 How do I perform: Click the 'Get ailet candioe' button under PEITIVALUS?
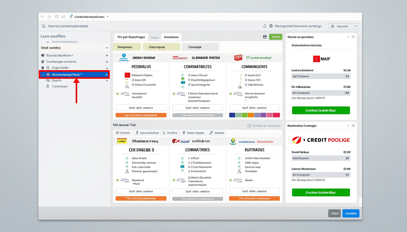coord(141,108)
